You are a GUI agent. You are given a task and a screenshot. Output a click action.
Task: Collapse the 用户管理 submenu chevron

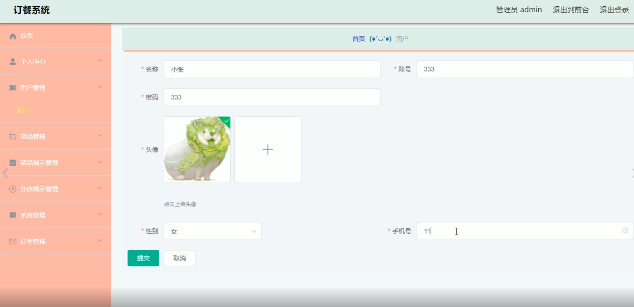(x=99, y=87)
